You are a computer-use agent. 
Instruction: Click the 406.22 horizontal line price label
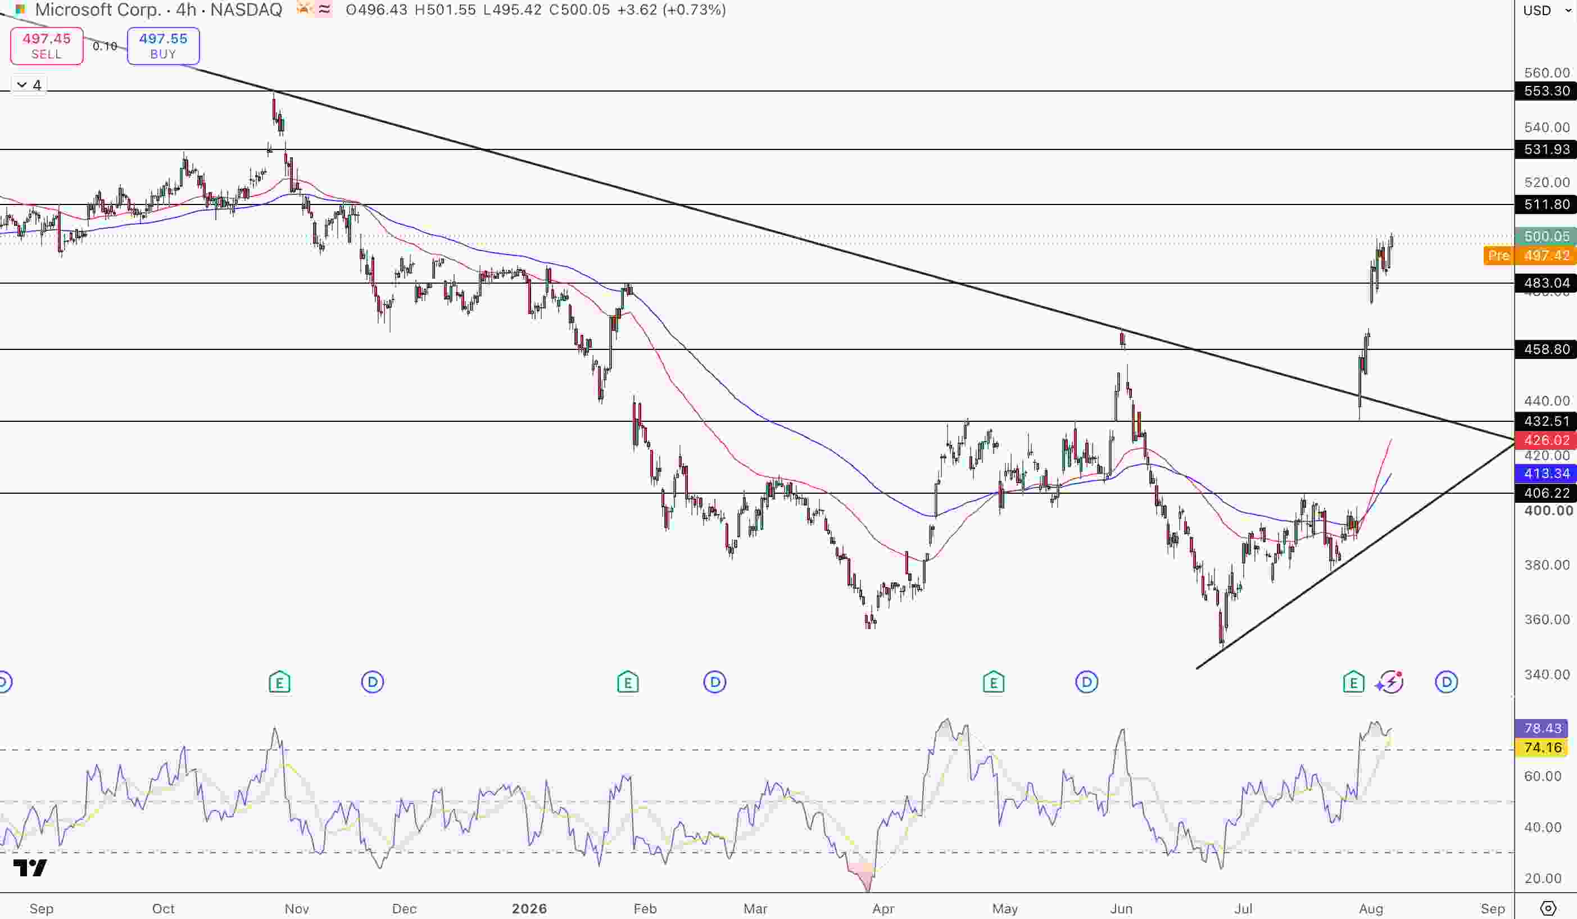(1546, 493)
